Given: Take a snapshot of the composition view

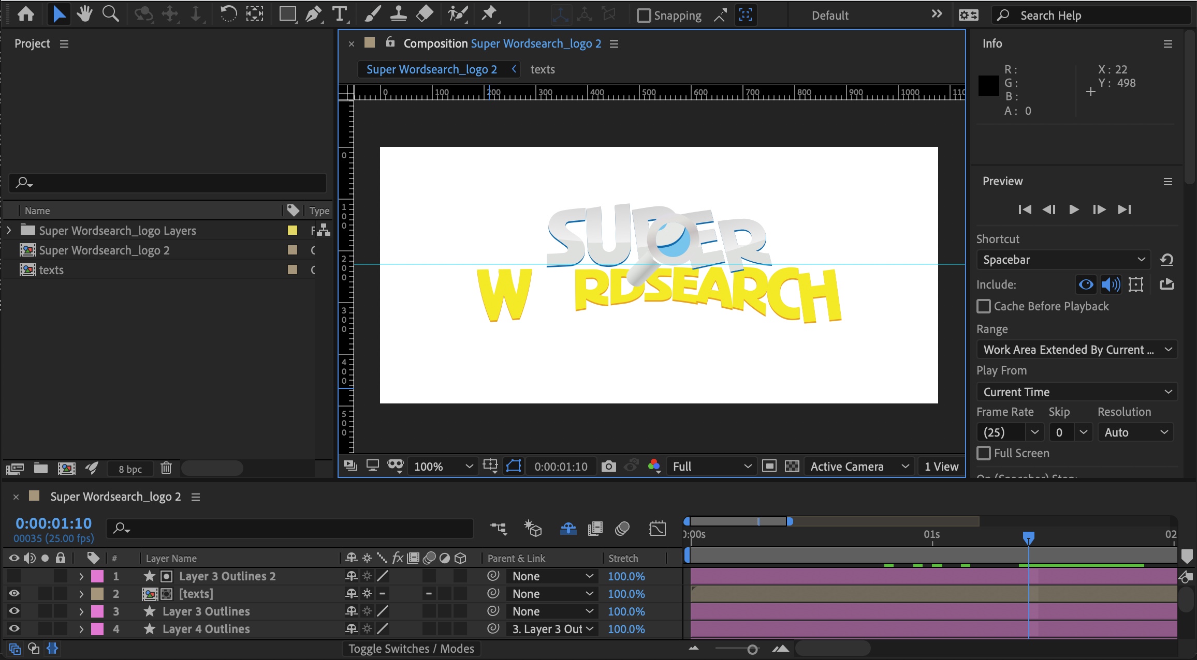Looking at the screenshot, I should [x=608, y=466].
